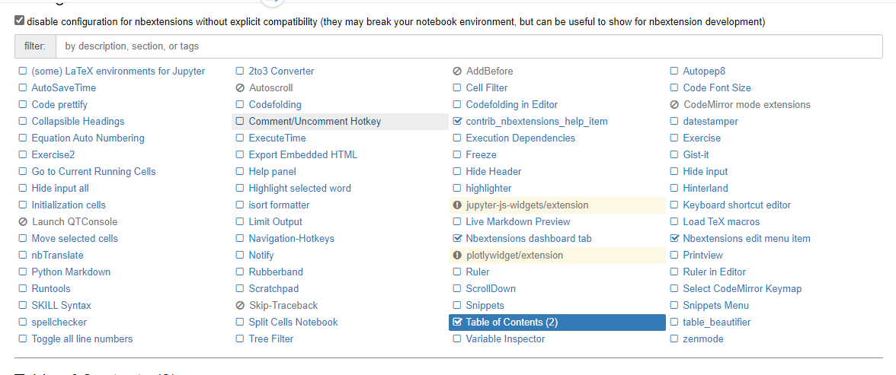This screenshot has height=375, width=896.
Task: Uncheck the Table of Contents (2) checkbox
Action: tap(456, 322)
